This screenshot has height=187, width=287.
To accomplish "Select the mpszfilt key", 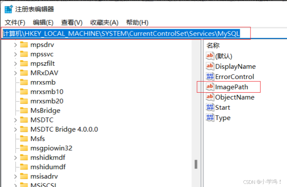I will click(x=42, y=63).
